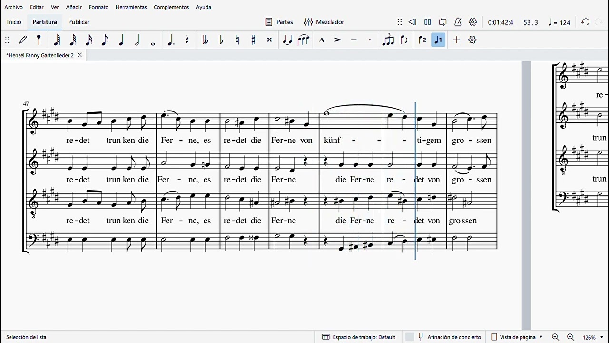Open the Formato menu

(98, 7)
